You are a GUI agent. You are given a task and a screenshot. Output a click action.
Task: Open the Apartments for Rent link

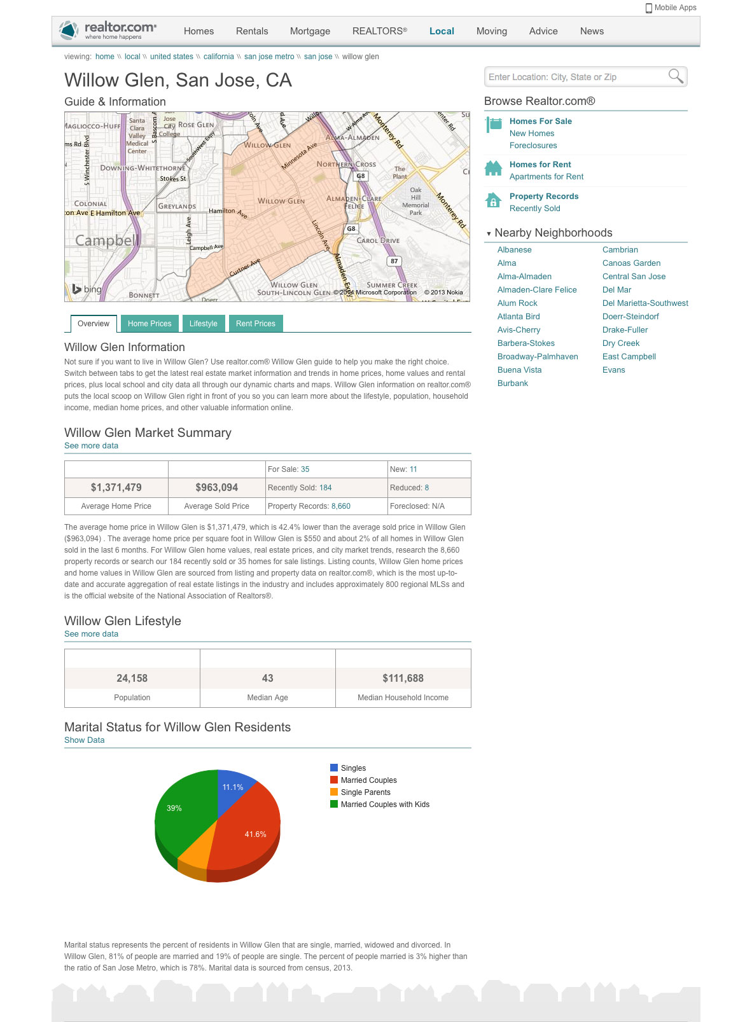tap(547, 177)
